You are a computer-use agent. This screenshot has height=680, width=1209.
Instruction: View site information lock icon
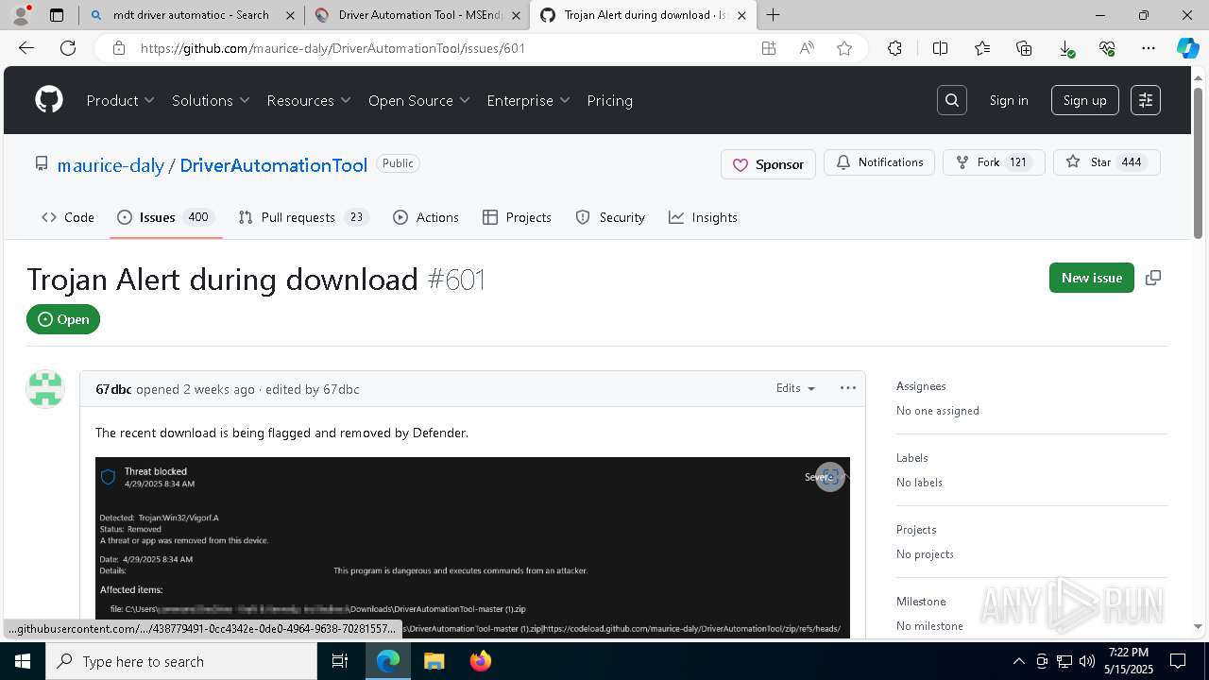(118, 48)
